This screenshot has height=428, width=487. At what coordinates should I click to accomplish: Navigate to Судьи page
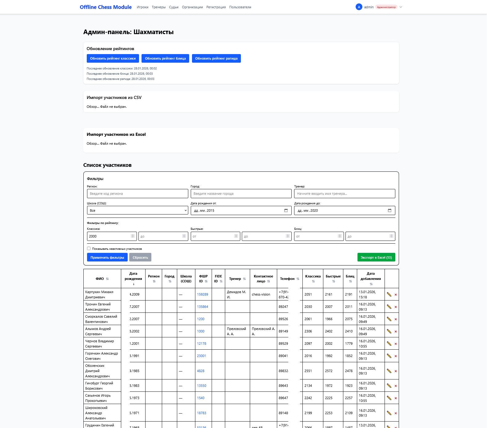(174, 7)
